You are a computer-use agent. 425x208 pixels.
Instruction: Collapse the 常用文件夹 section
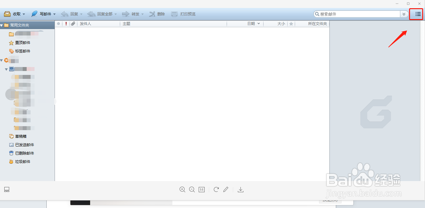[x=3, y=25]
